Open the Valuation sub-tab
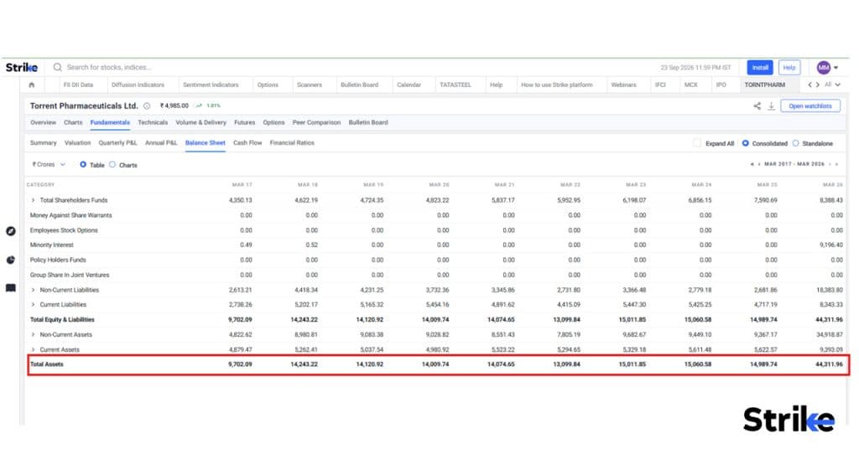The image size is (859, 454). pyautogui.click(x=78, y=142)
